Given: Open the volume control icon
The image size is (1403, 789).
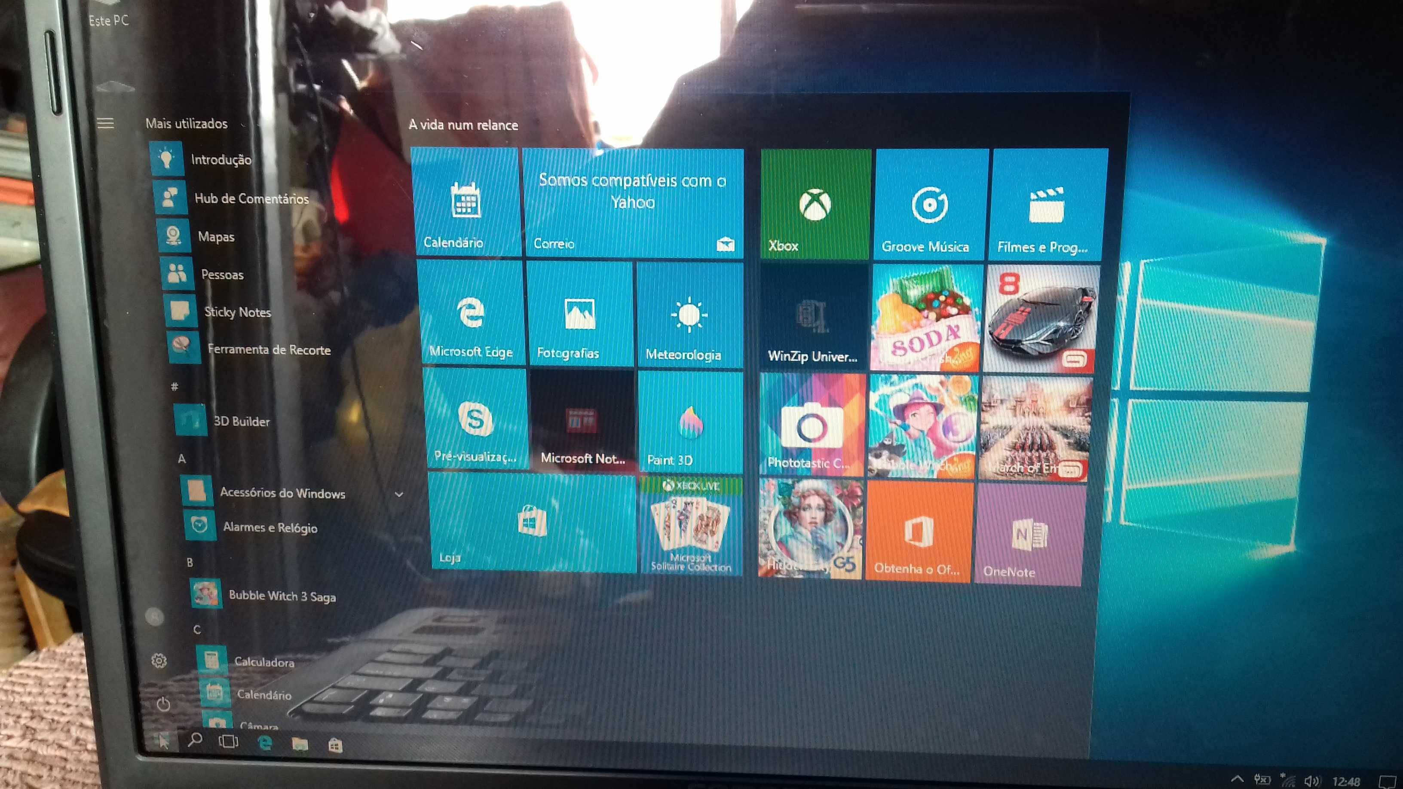Looking at the screenshot, I should [1312, 781].
